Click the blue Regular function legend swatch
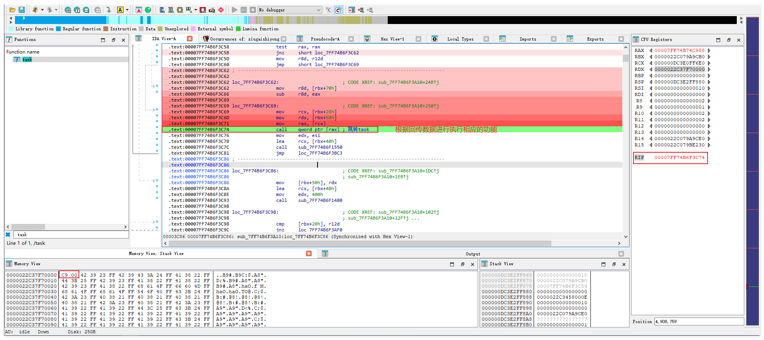 (58, 29)
